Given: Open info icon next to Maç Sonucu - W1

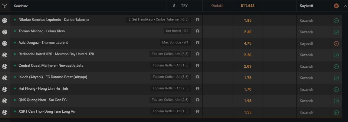Looking at the screenshot, I should (x=198, y=43).
